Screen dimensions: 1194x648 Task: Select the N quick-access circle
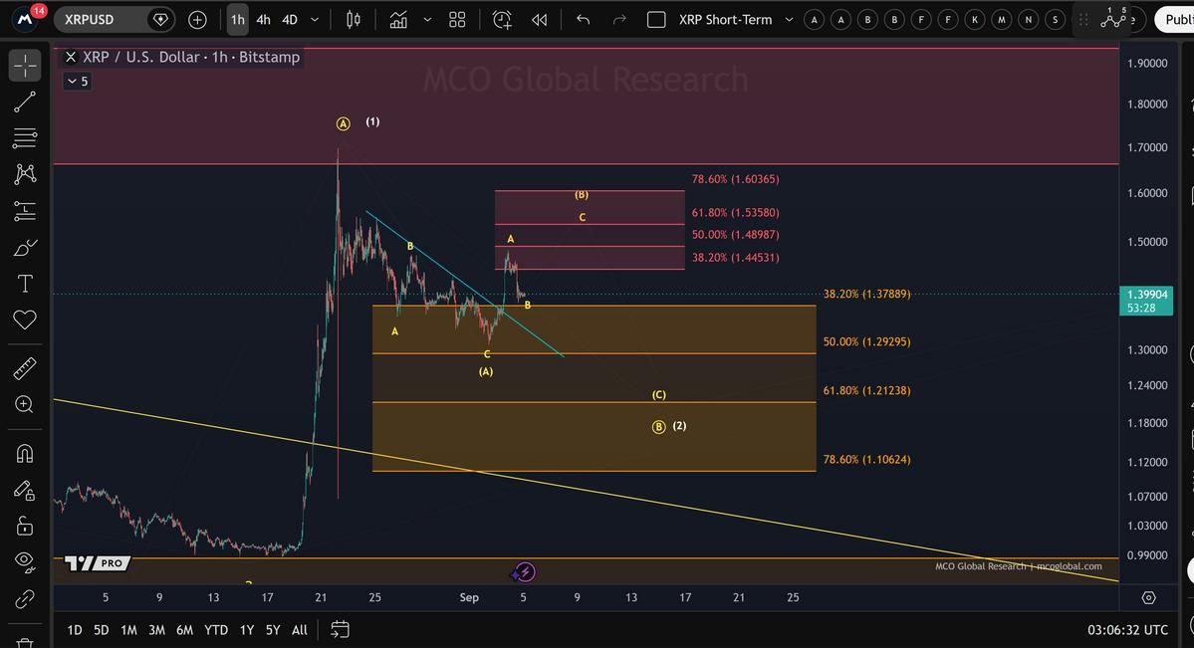point(1029,20)
